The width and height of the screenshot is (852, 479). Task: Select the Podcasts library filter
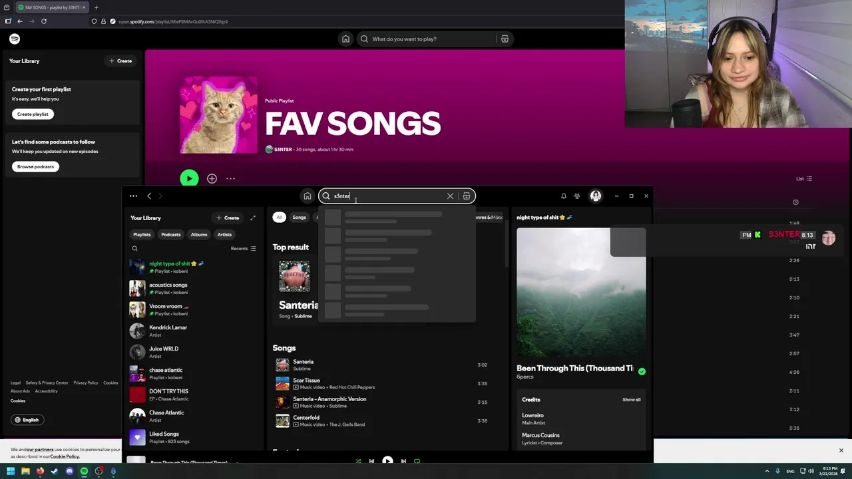tap(170, 234)
